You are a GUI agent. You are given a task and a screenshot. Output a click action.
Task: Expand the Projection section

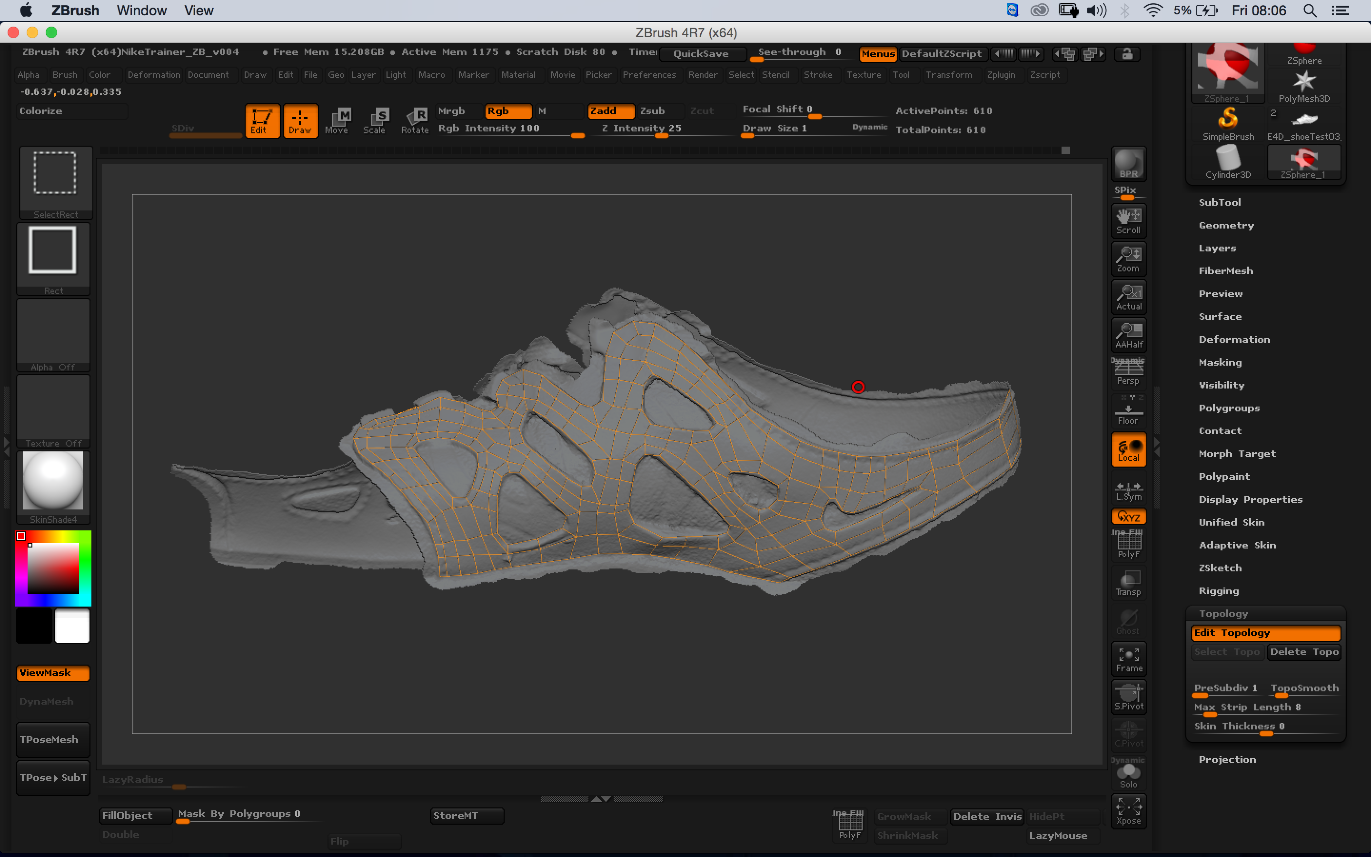1227,759
